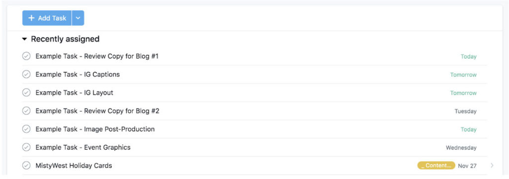Click the Wednesday due date for Event Graphics
Viewport: 509px width, 179px height.
pos(461,148)
